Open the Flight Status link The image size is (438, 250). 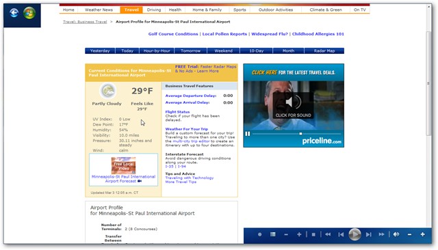point(177,112)
